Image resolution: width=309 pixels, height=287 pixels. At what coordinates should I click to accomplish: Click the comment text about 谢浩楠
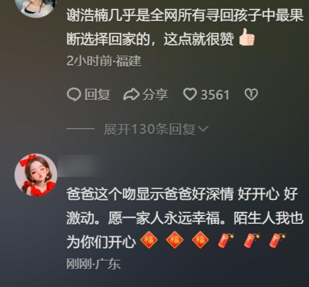(x=185, y=27)
